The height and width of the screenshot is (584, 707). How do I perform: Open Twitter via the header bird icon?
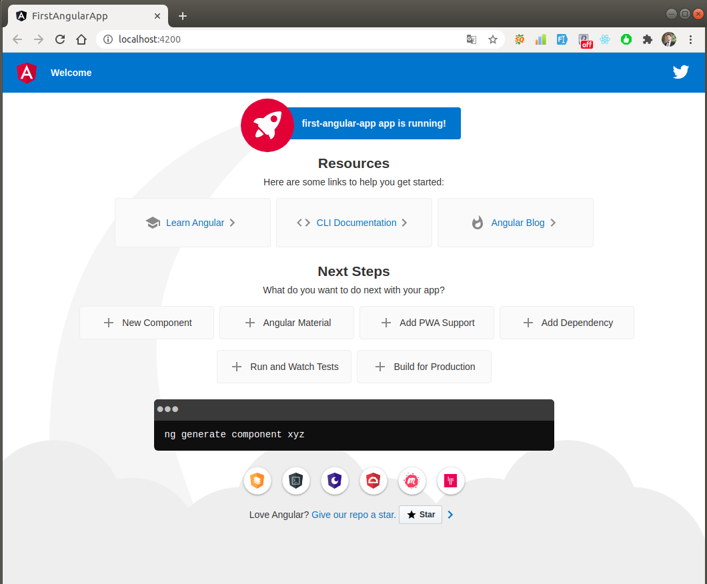click(680, 71)
